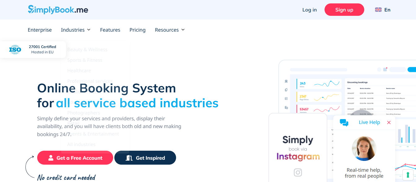This screenshot has width=416, height=182.
Task: Click the British flag language icon
Action: click(378, 10)
